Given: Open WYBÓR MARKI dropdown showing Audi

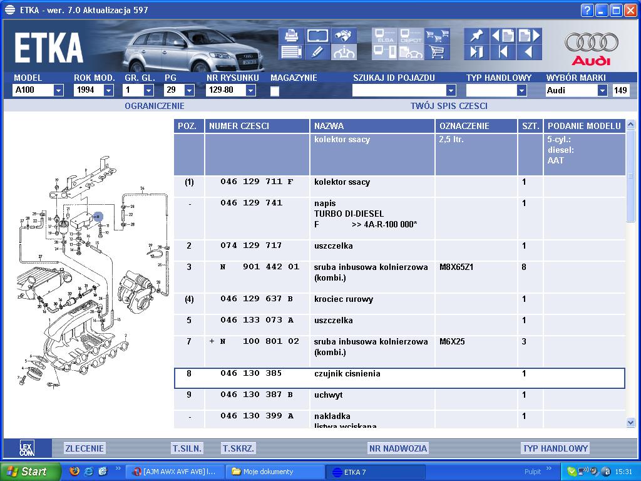Looking at the screenshot, I should (x=602, y=90).
